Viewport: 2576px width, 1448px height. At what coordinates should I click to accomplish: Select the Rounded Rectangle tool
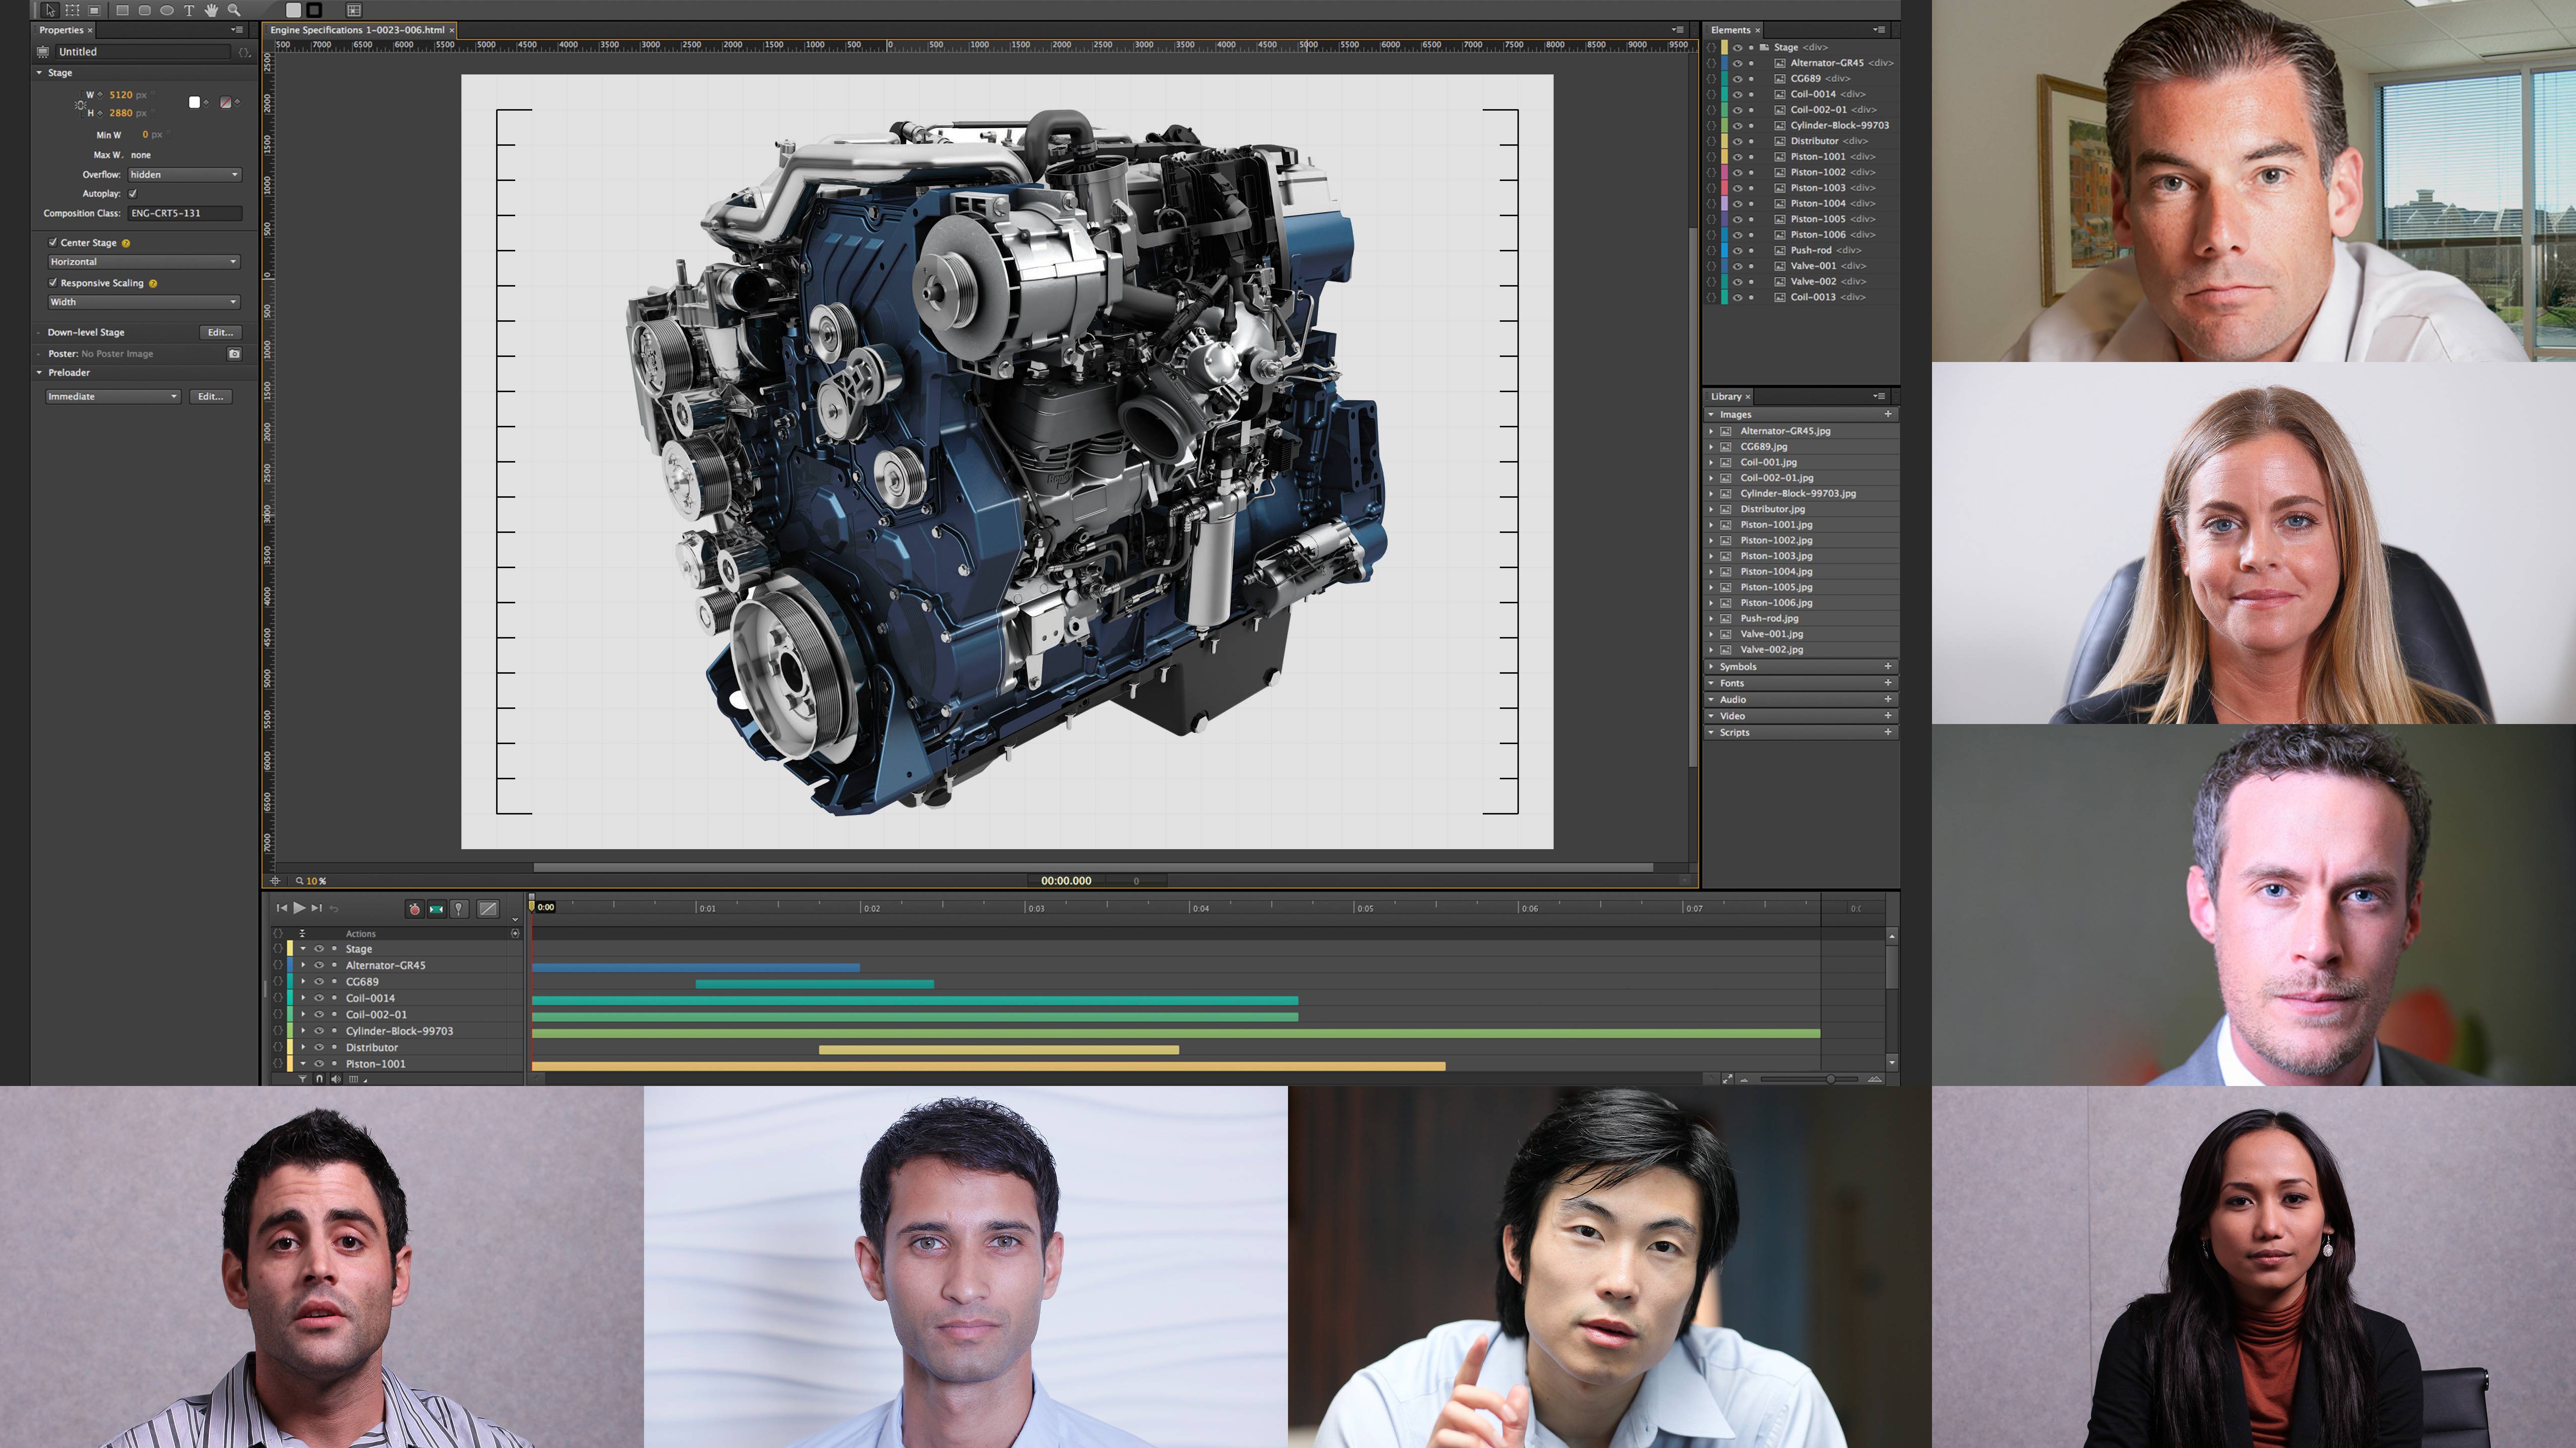point(144,10)
